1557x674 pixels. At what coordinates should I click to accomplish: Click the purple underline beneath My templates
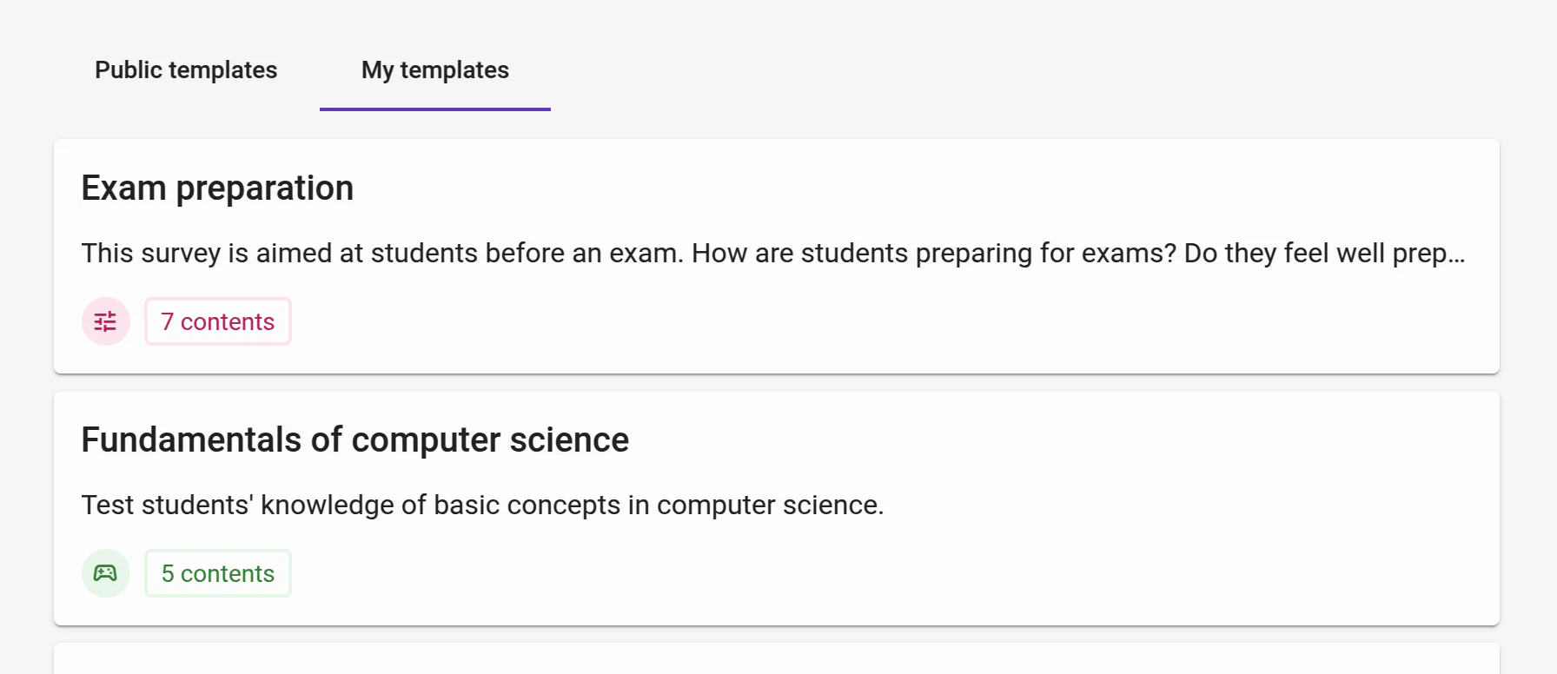coord(434,109)
